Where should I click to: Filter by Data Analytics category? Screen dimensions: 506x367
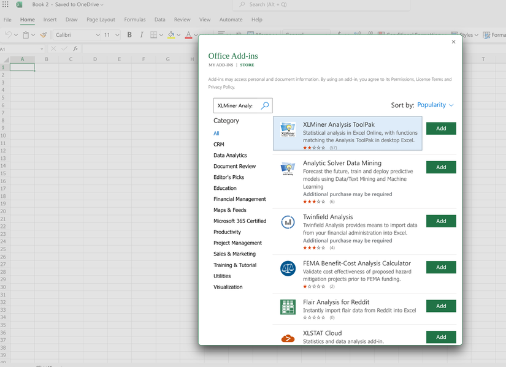coord(230,155)
